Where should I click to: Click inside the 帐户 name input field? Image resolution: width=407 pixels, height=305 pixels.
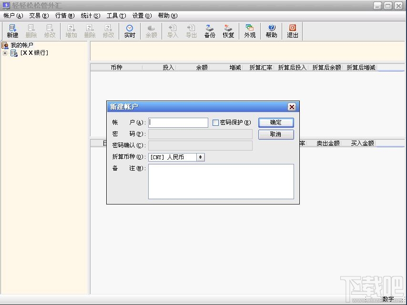(x=178, y=122)
